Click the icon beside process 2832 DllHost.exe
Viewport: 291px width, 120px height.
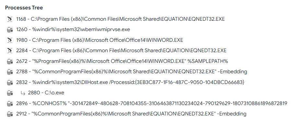pos(9,82)
